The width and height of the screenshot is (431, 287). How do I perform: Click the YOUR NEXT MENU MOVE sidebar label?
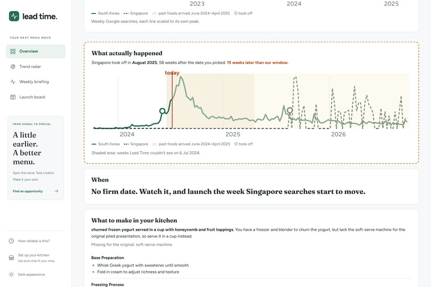tap(30, 37)
